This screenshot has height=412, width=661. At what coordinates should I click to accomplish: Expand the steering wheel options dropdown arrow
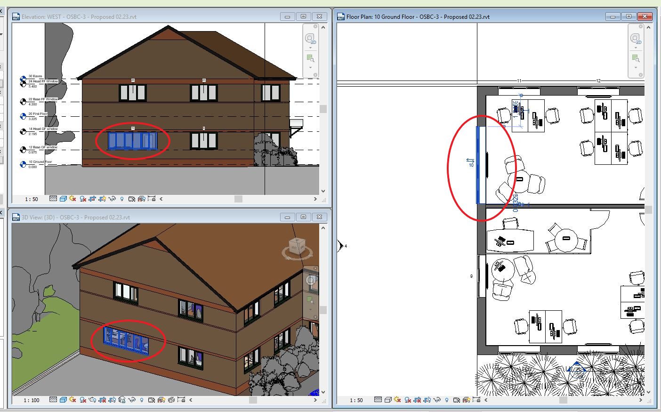[x=310, y=48]
